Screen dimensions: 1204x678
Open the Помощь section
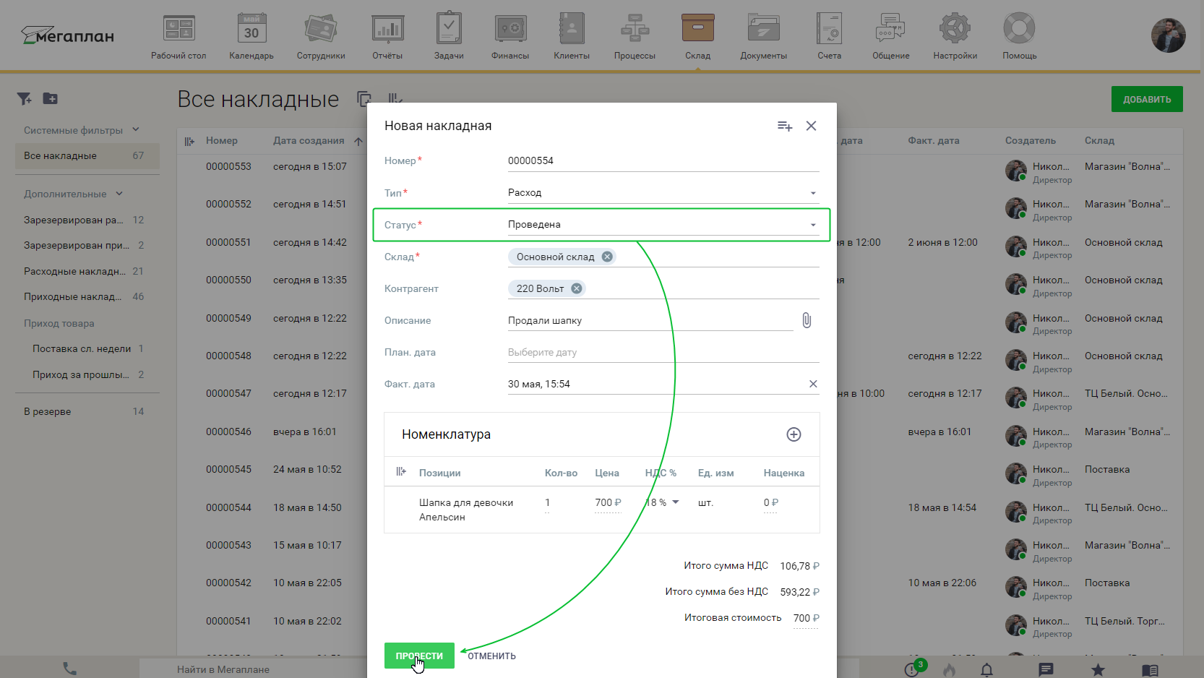tap(1019, 36)
